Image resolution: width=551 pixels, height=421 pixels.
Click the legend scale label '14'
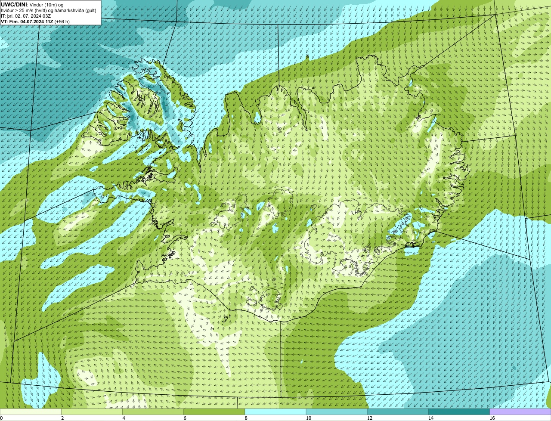[431, 418]
